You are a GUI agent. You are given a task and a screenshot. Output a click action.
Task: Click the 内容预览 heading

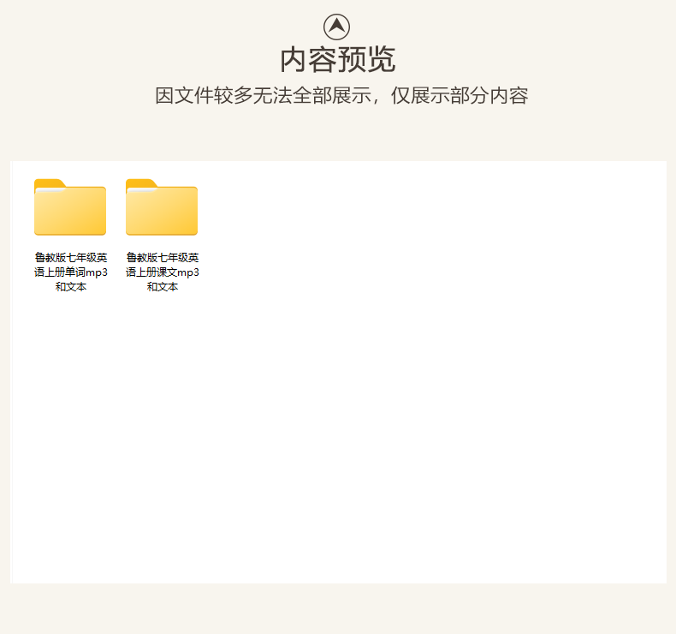[x=337, y=60]
